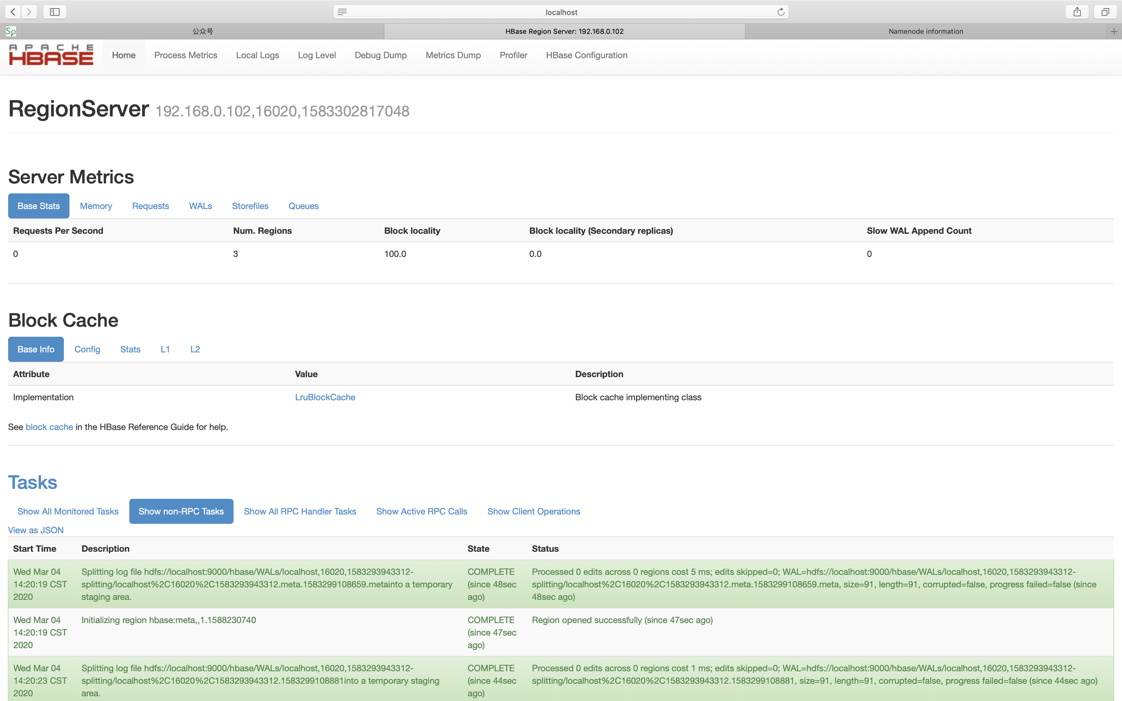Select Show All RPC Handler Tasks
Screen dimensions: 1122x701
coord(300,511)
